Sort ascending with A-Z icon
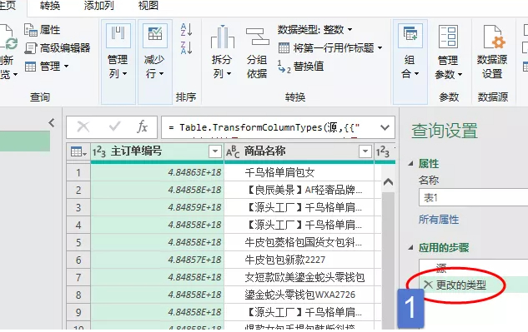Screen dimensions: 528x332 click(x=186, y=30)
